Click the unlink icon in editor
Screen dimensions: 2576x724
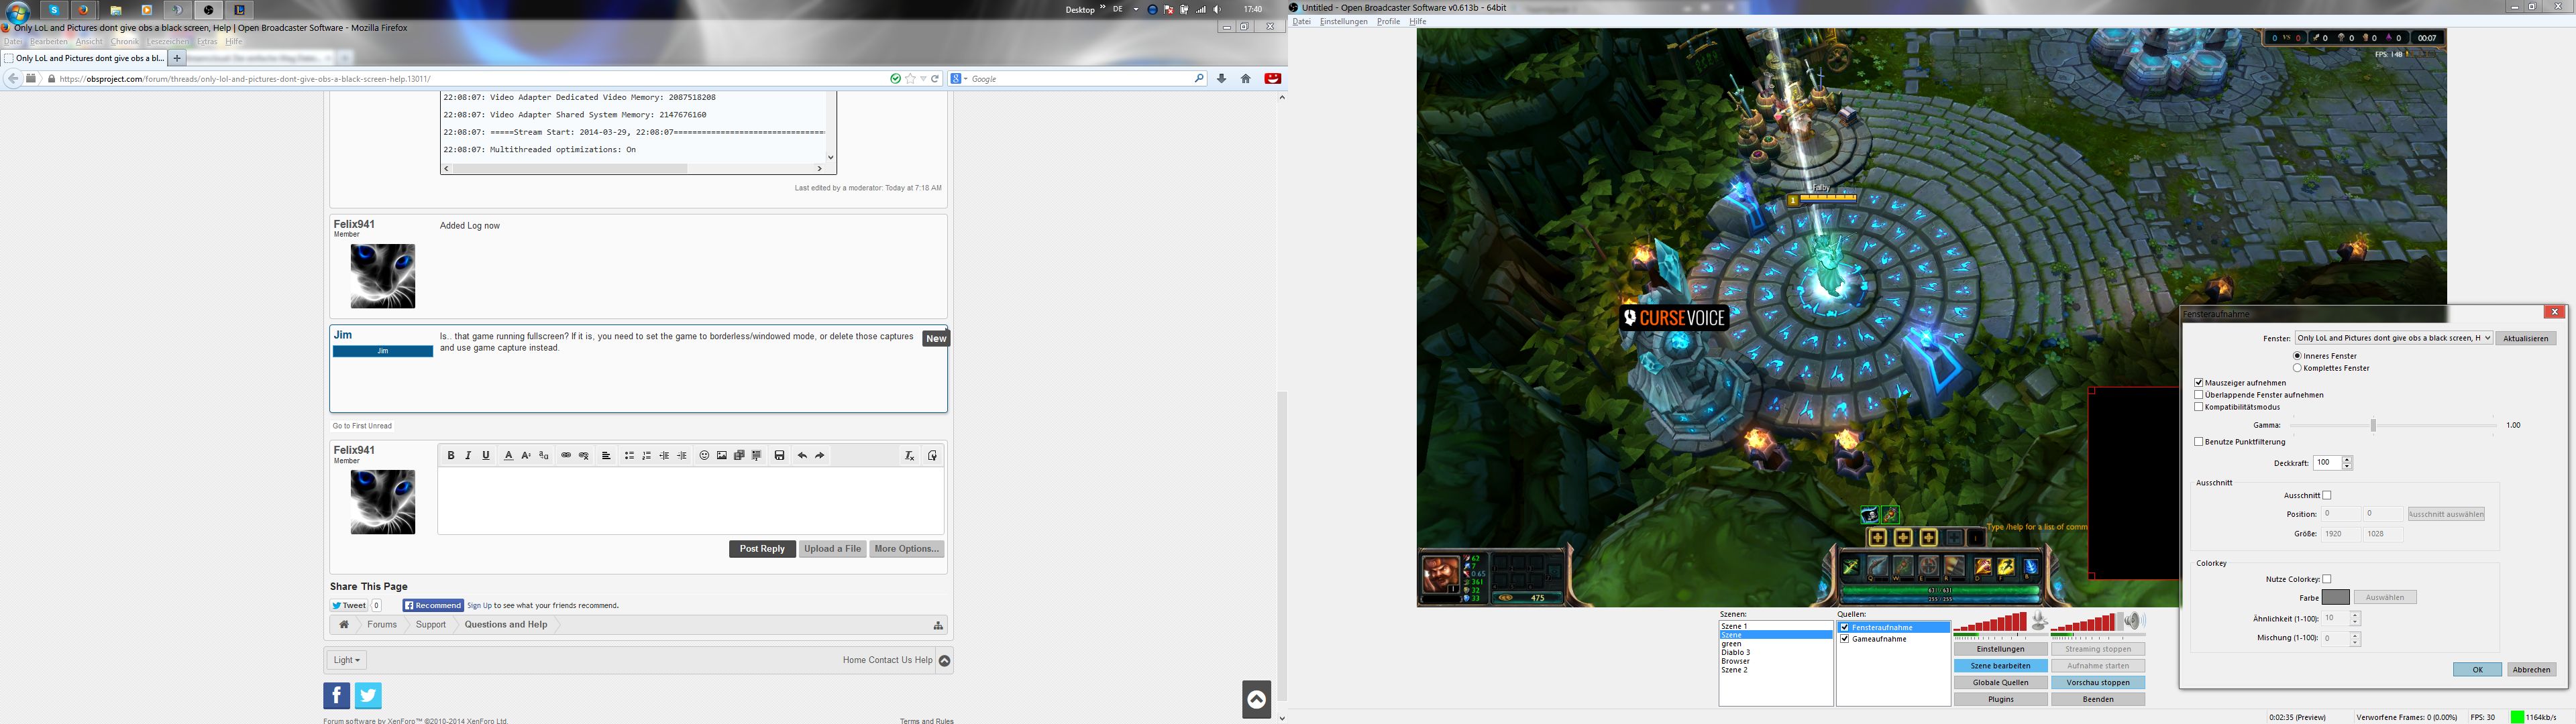point(584,456)
